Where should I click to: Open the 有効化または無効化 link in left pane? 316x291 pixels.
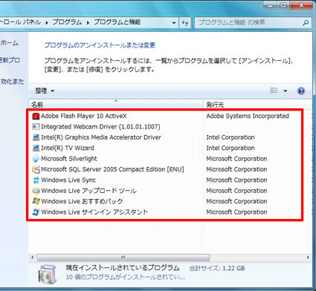coord(12,82)
